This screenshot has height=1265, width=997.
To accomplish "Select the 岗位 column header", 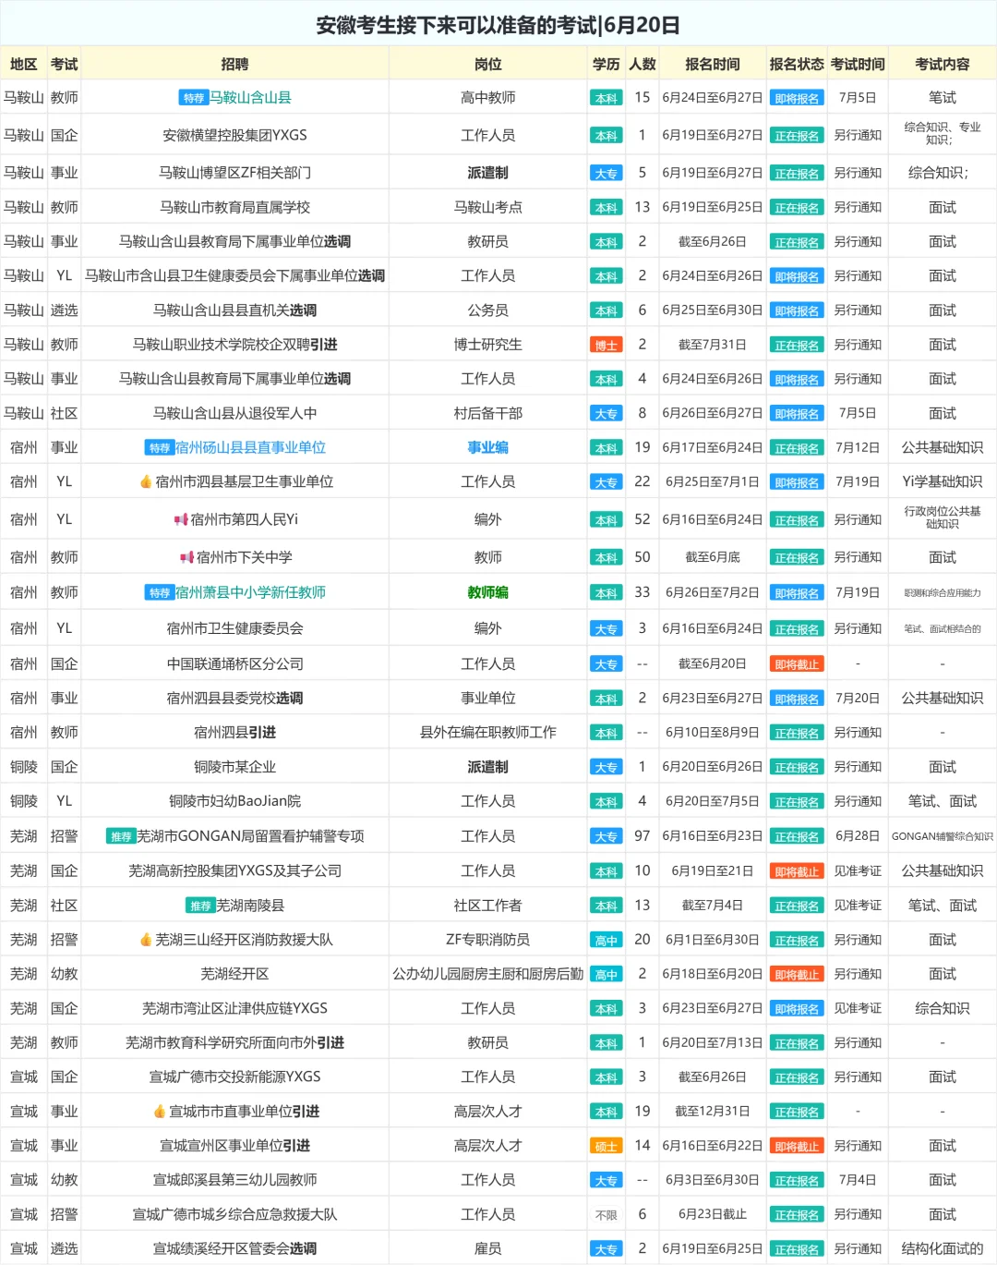I will click(x=487, y=64).
